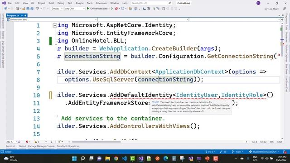Image resolution: width=290 pixels, height=163 pixels.
Task: Click the split editor plus button
Action: [x=282, y=19]
